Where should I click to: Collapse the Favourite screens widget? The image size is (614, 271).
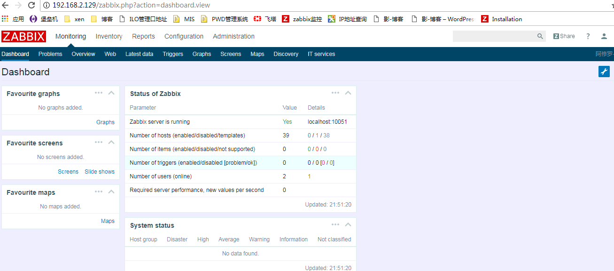pyautogui.click(x=111, y=142)
